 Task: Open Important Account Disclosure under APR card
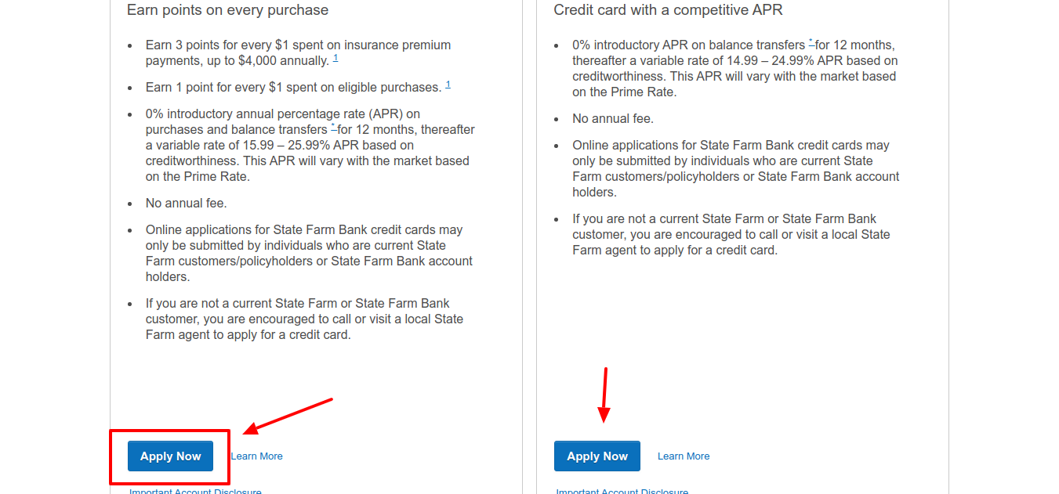tap(622, 491)
